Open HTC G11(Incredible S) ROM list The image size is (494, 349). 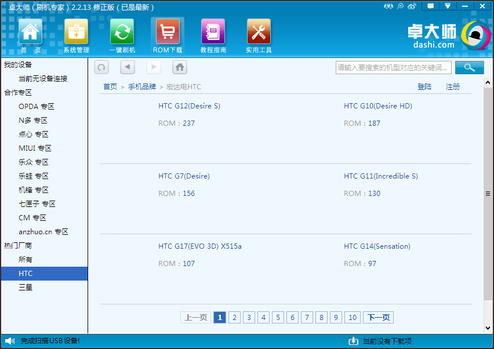[x=381, y=176]
